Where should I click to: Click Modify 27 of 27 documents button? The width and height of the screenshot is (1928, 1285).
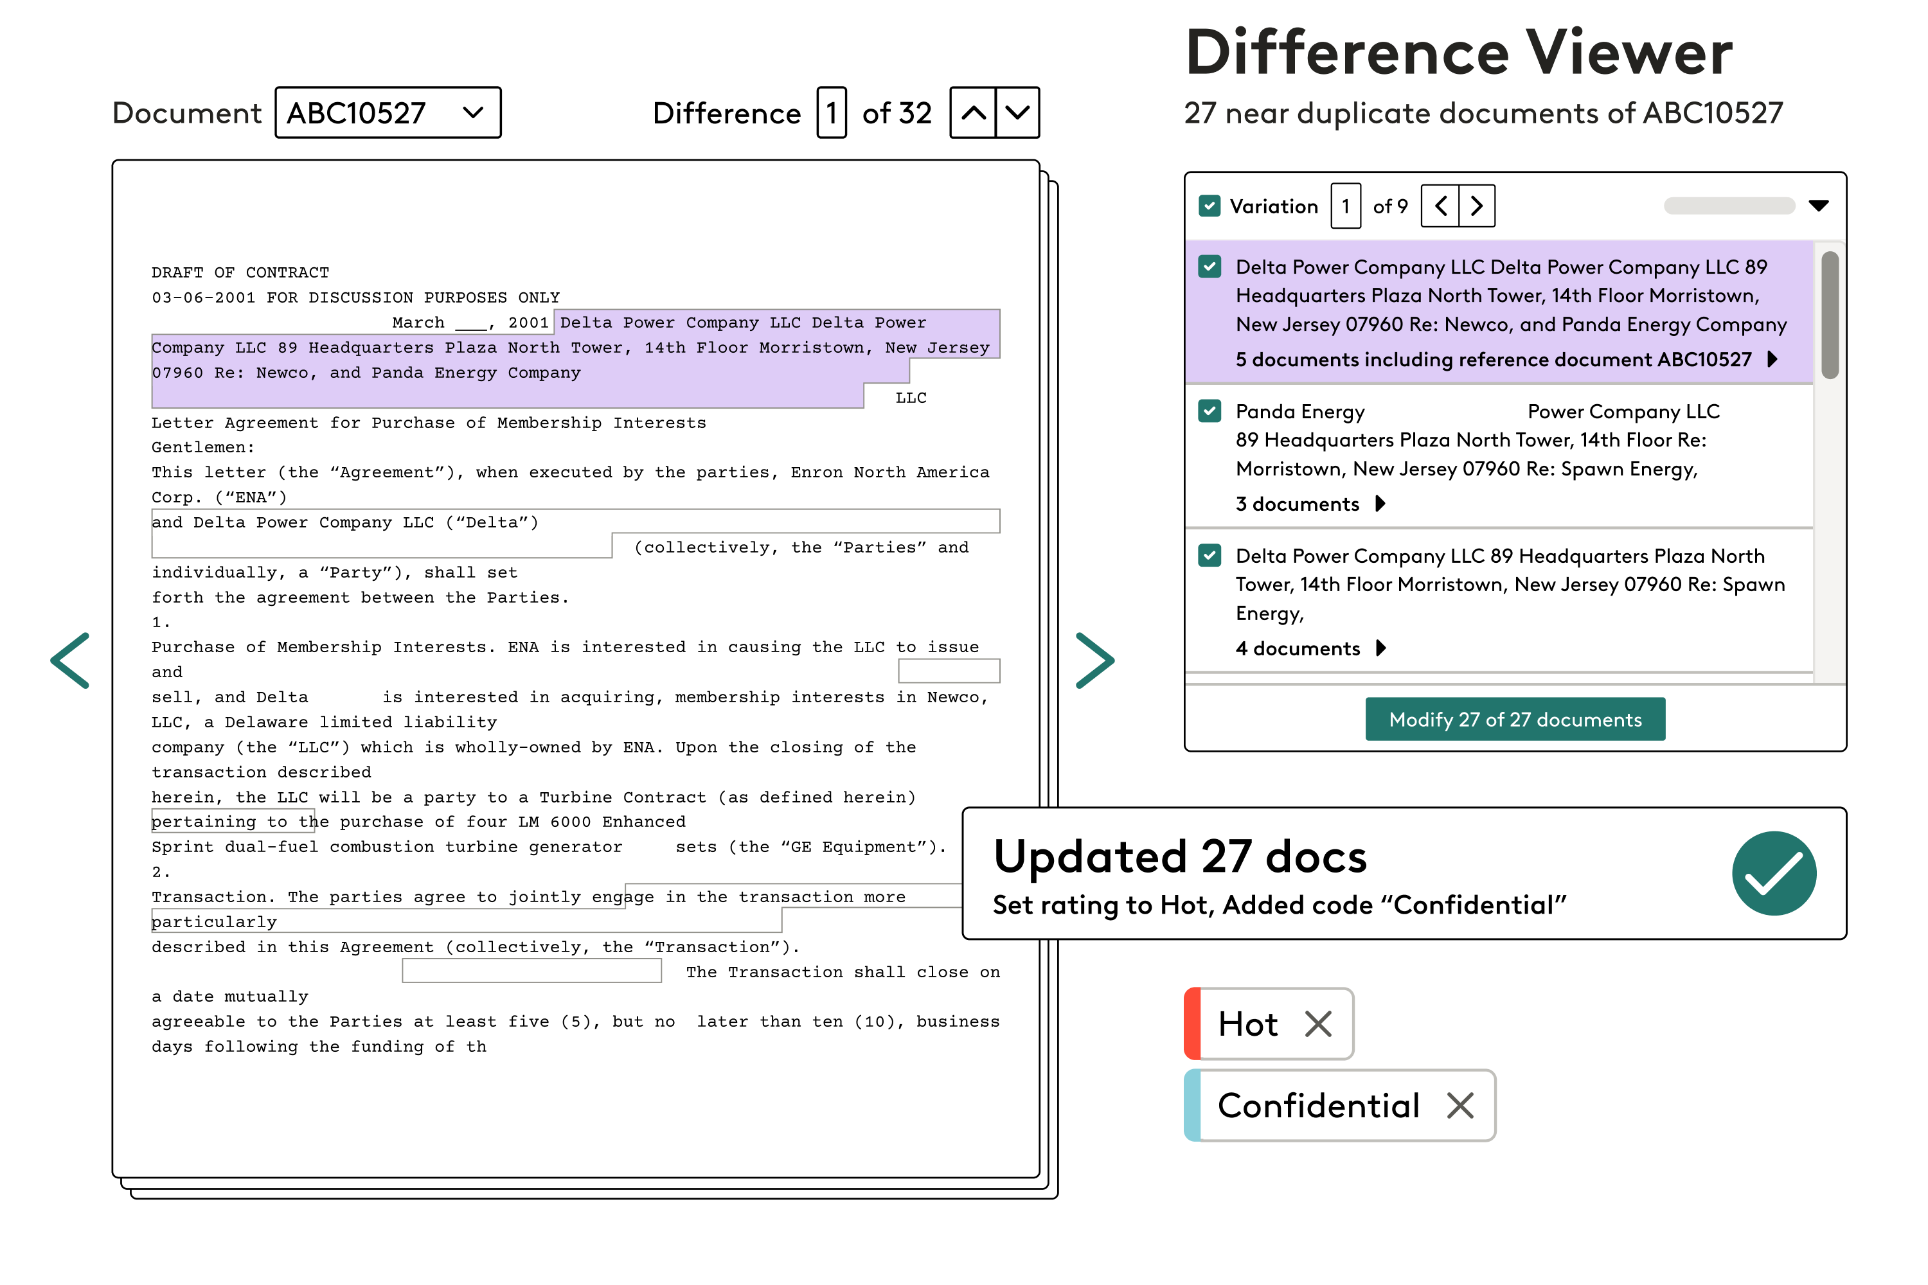1515,720
